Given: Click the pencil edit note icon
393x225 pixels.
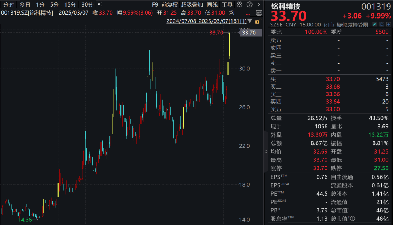Looking at the screenshot, I should coord(375,24).
